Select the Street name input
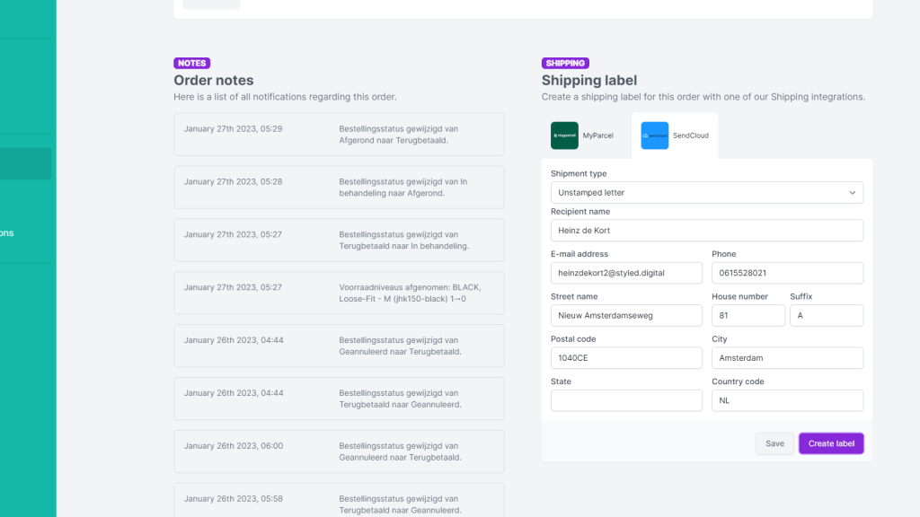920x517 pixels. coord(626,315)
